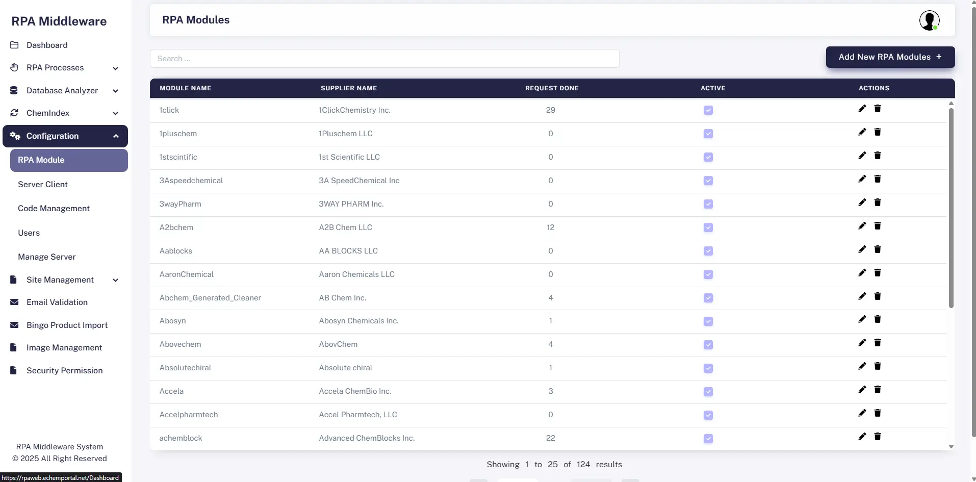Click trash icon for AaronChemical module
This screenshot has height=482, width=976.
coord(878,273)
